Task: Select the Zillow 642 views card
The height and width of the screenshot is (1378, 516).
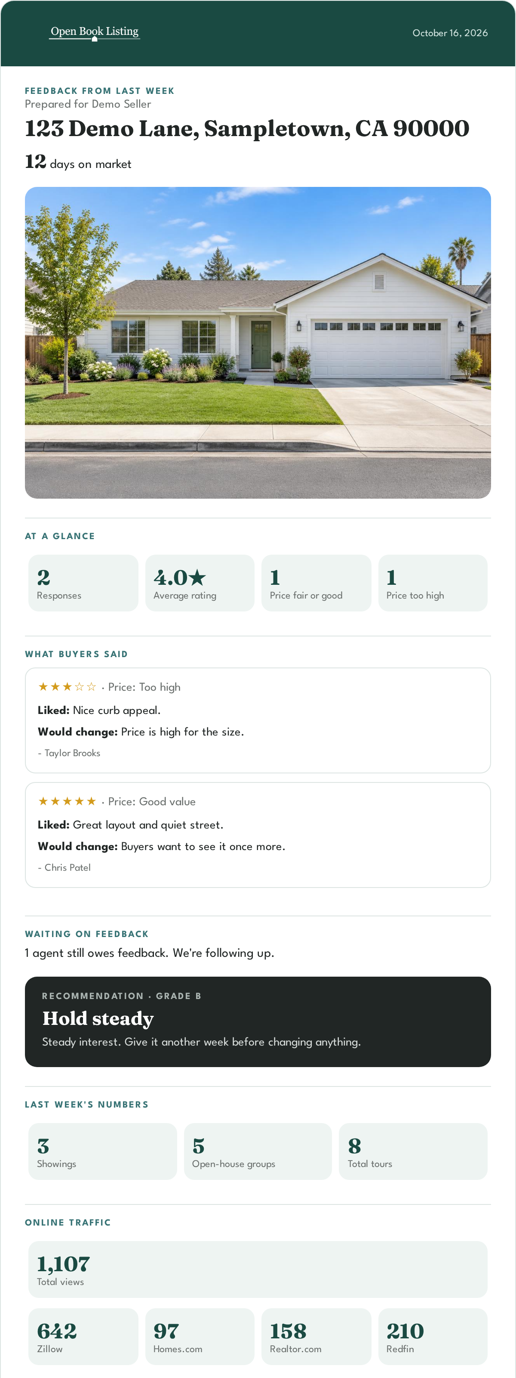Action: click(x=83, y=1336)
